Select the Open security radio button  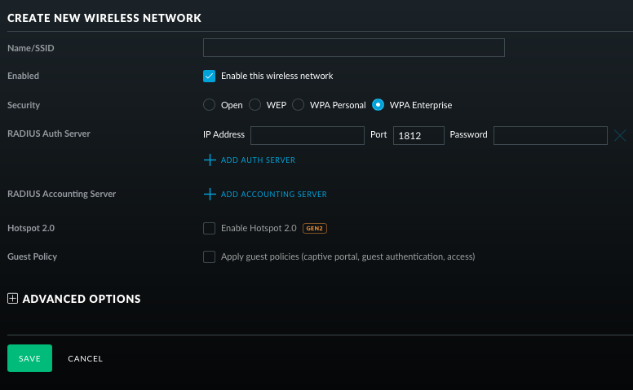(x=209, y=105)
